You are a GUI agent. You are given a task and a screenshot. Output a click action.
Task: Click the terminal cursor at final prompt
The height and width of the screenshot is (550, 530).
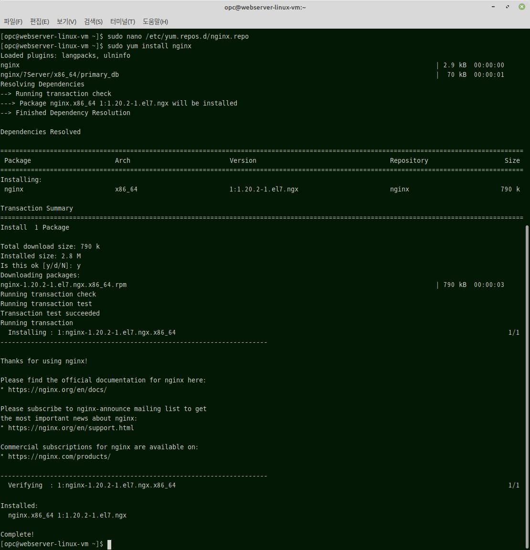(x=109, y=544)
